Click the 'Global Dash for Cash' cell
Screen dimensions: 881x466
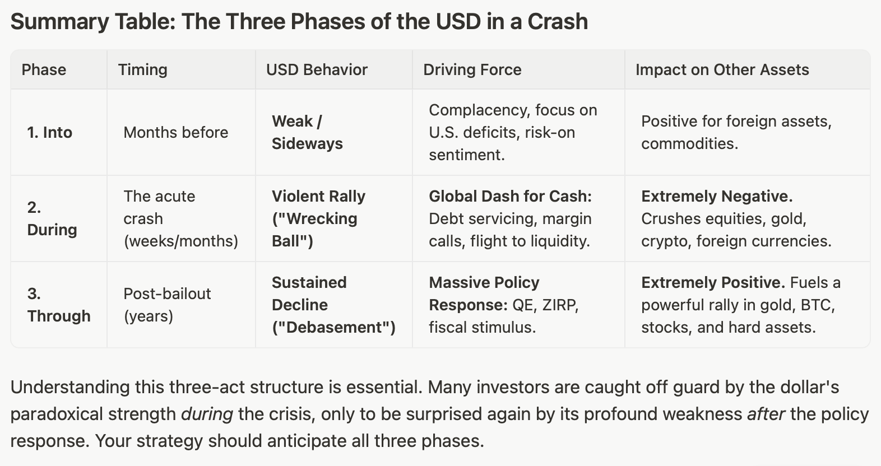click(510, 218)
